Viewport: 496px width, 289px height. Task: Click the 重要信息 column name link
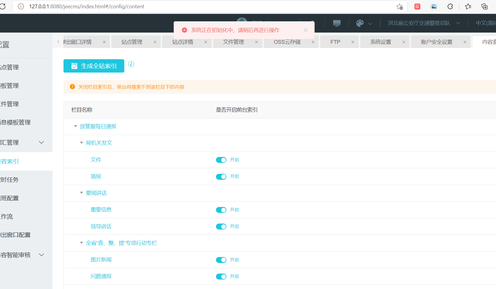pos(101,210)
